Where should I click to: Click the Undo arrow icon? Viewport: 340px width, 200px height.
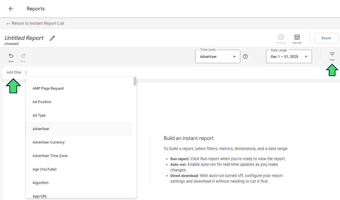pos(11,56)
